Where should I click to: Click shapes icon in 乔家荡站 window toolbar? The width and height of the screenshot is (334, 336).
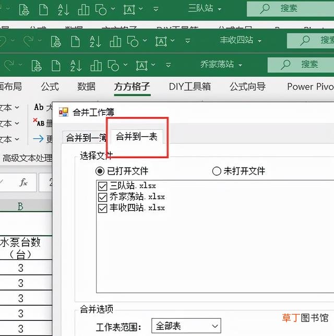coord(113,65)
